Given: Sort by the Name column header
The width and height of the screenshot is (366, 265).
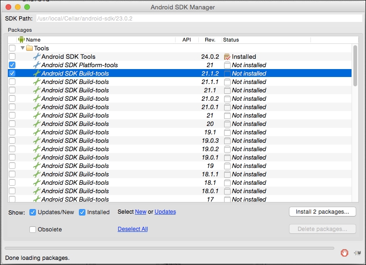Looking at the screenshot, I should click(x=96, y=40).
